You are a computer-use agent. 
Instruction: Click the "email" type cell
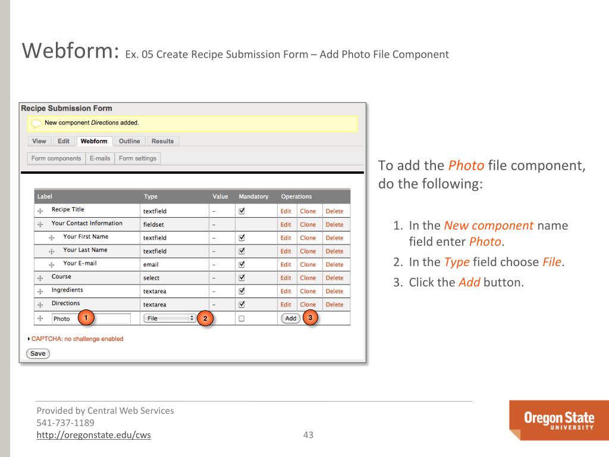pyautogui.click(x=150, y=264)
